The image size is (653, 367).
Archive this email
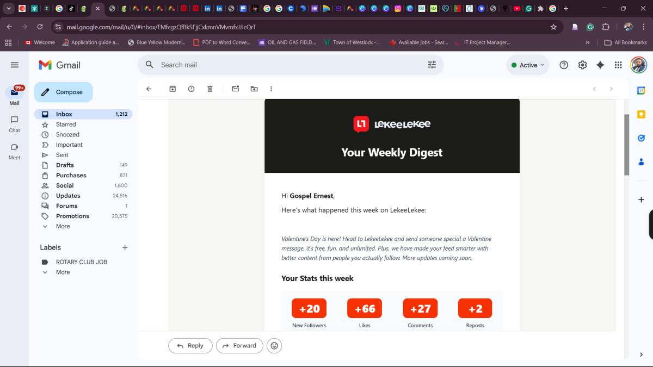173,89
